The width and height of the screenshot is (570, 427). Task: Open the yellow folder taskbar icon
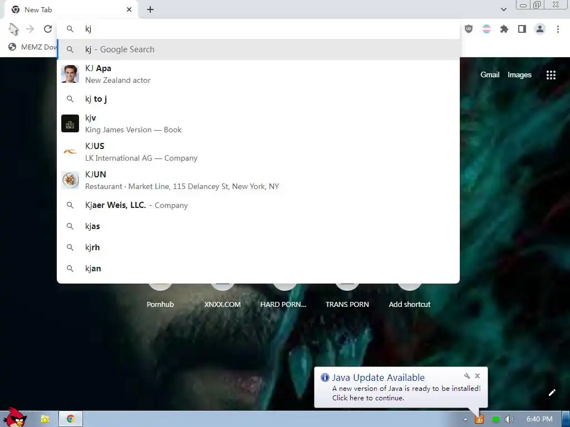click(45, 419)
